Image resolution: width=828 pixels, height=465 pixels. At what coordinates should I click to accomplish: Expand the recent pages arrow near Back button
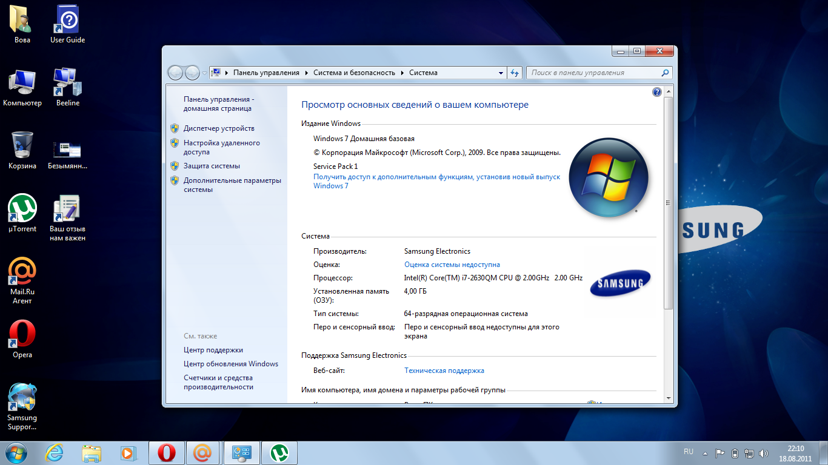[x=204, y=73]
